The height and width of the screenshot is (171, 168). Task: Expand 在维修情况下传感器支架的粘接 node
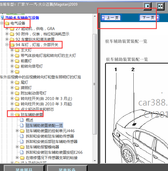pos(17,158)
